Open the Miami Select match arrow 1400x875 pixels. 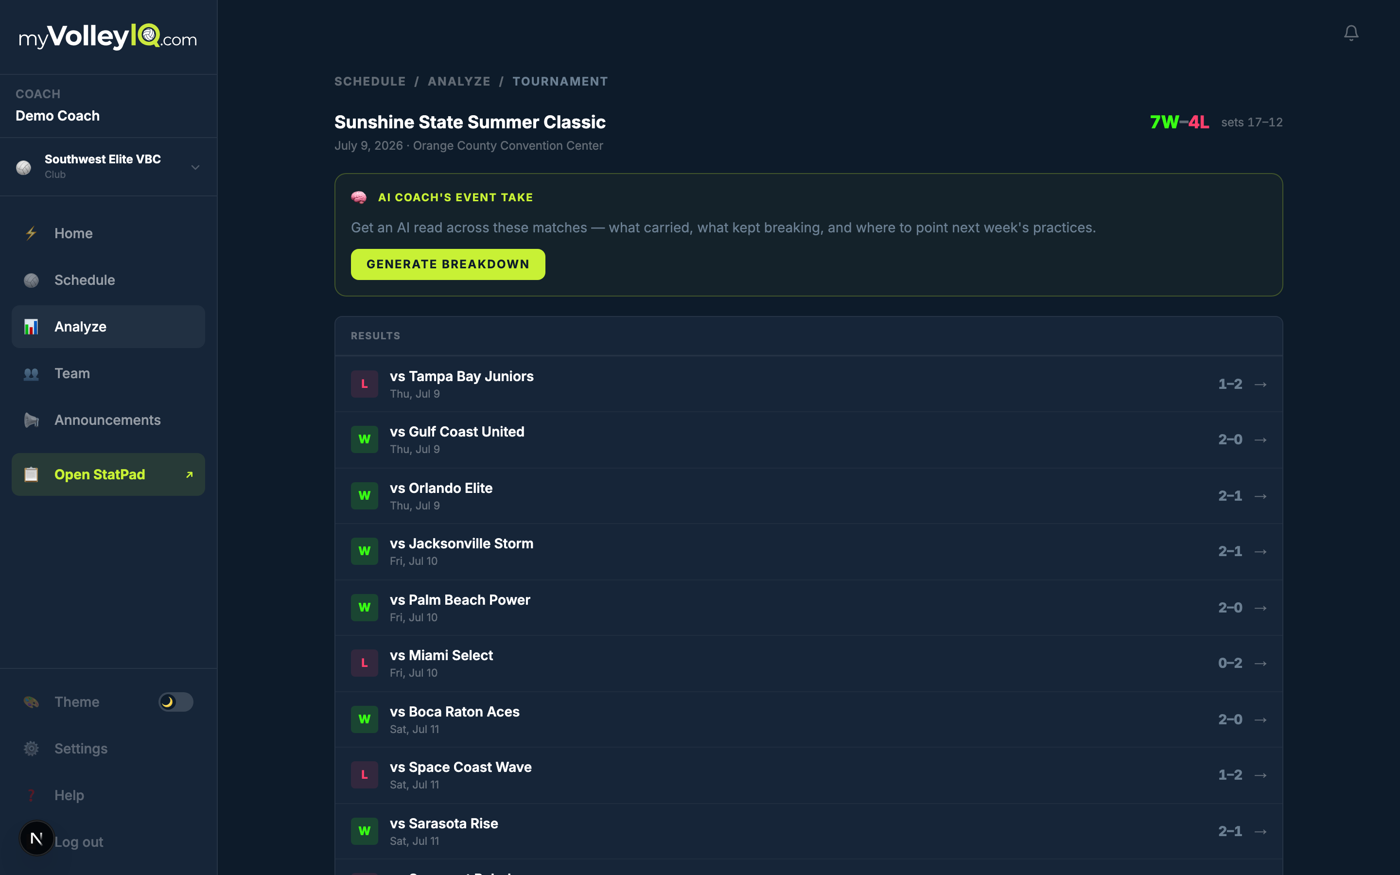pos(1260,663)
